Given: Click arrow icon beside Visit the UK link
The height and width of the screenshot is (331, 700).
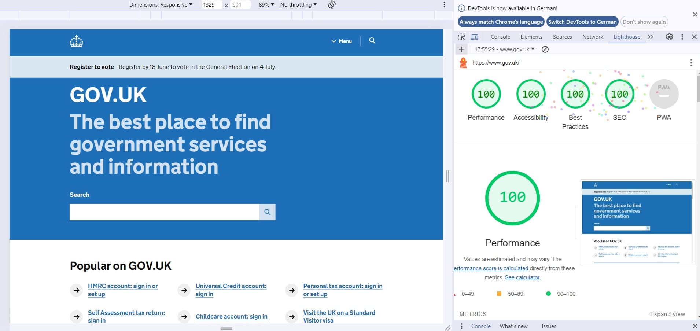Looking at the screenshot, I should pos(292,316).
